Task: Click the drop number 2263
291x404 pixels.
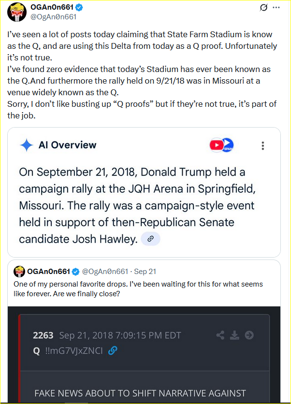Action: [x=44, y=335]
